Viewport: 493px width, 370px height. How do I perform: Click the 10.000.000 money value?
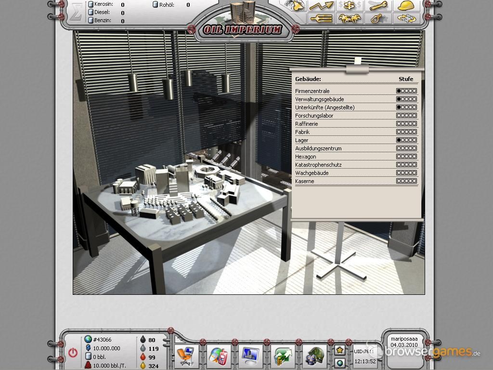pyautogui.click(x=106, y=348)
